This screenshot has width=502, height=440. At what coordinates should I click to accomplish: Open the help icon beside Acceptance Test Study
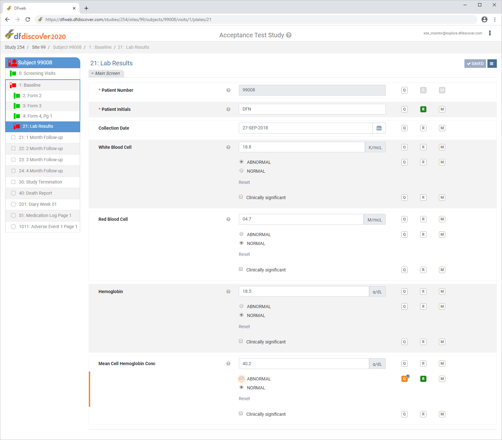[289, 35]
